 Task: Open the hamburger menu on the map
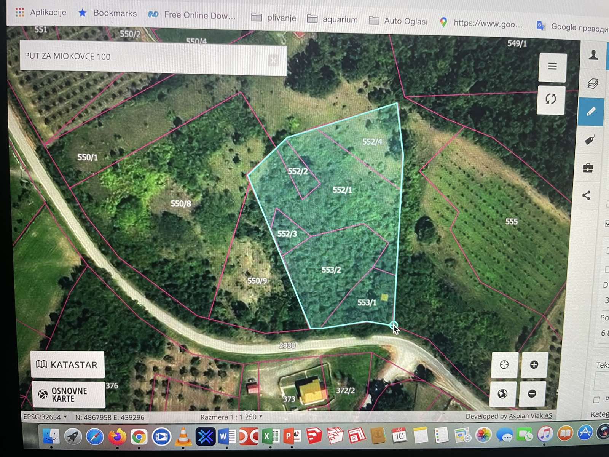point(552,67)
